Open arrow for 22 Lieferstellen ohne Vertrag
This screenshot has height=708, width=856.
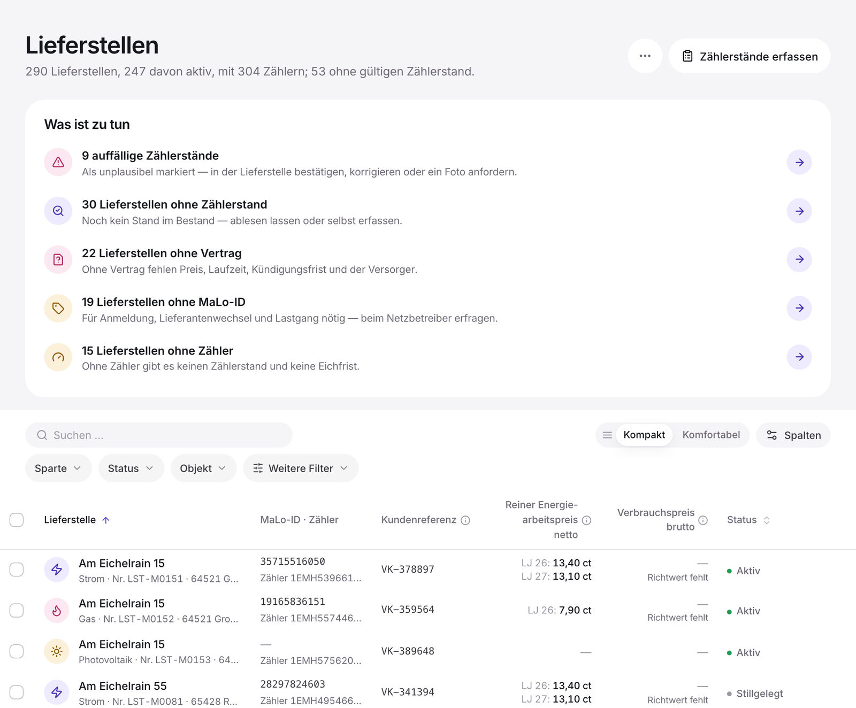[799, 259]
